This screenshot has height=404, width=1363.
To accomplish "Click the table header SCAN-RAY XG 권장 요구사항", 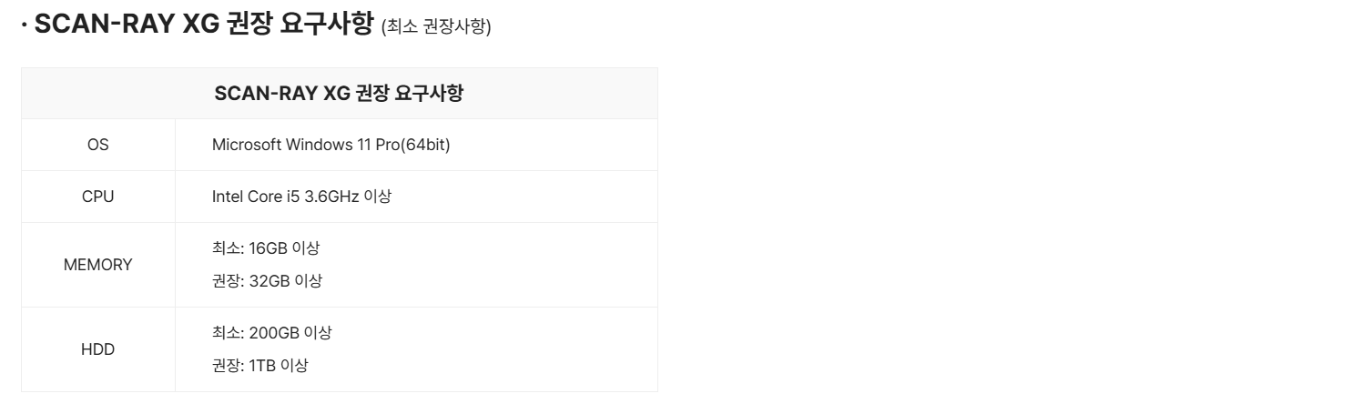I will [x=339, y=94].
